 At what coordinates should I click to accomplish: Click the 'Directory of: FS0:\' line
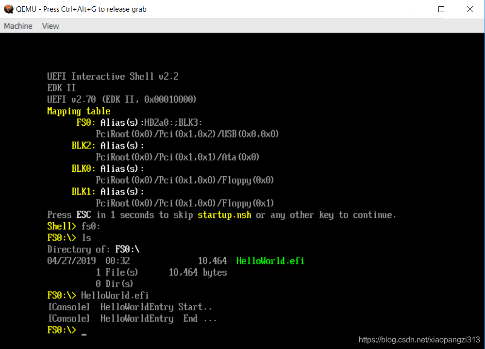click(x=93, y=249)
